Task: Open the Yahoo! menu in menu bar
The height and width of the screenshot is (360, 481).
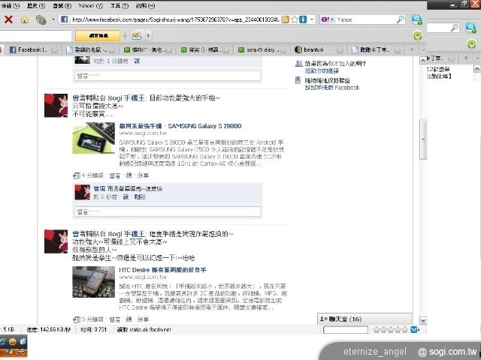Action: [x=90, y=5]
